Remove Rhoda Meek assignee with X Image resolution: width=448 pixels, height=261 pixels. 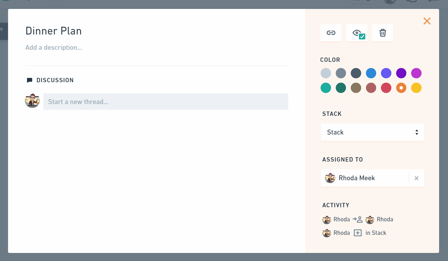(416, 178)
